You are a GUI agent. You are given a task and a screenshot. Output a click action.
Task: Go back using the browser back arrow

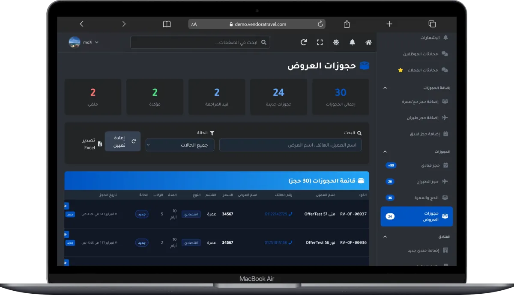[82, 24]
